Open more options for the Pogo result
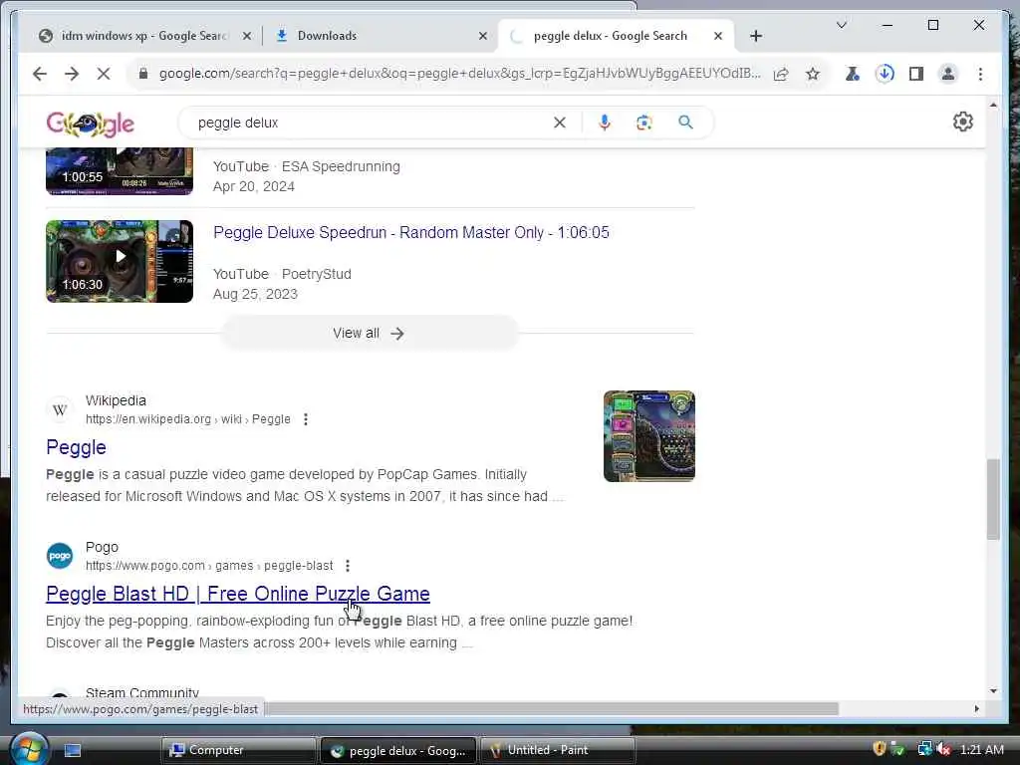 [x=348, y=566]
